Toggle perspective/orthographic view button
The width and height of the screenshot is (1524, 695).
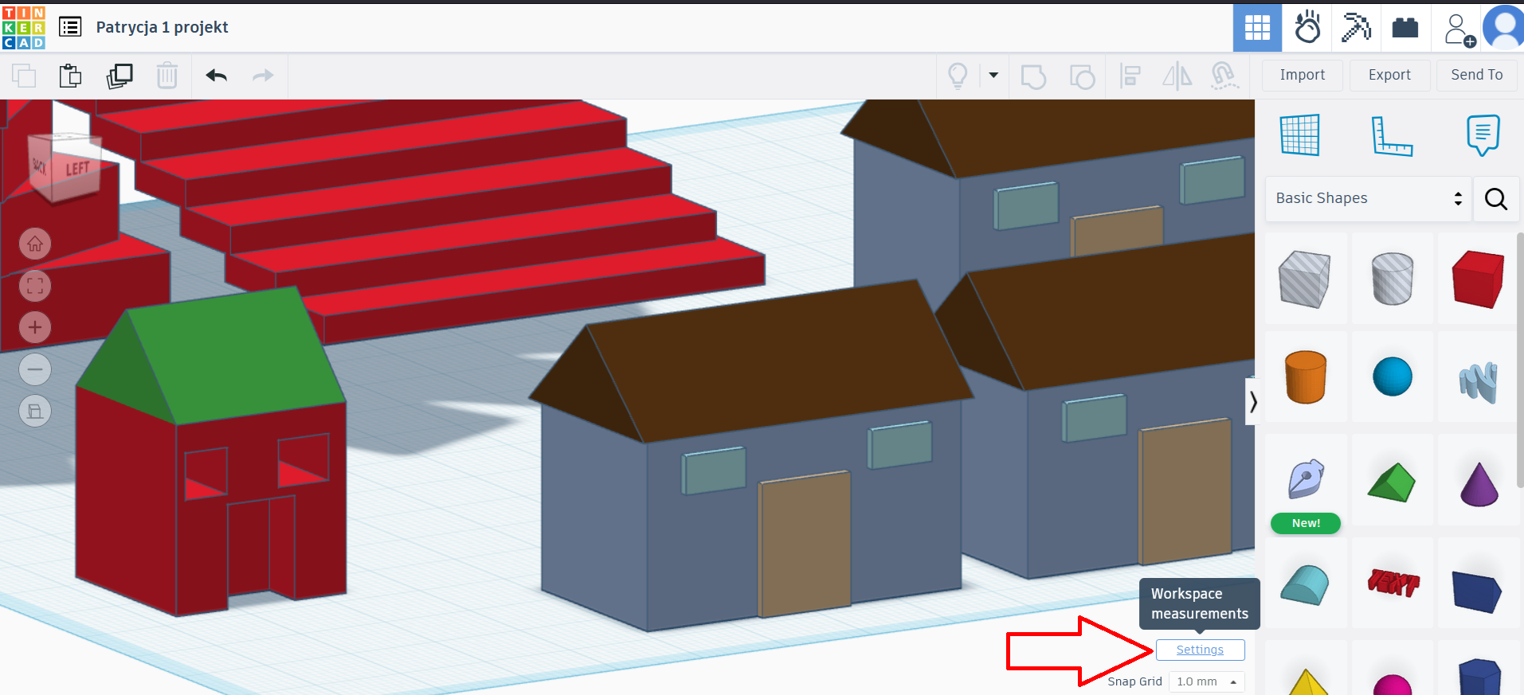35,411
